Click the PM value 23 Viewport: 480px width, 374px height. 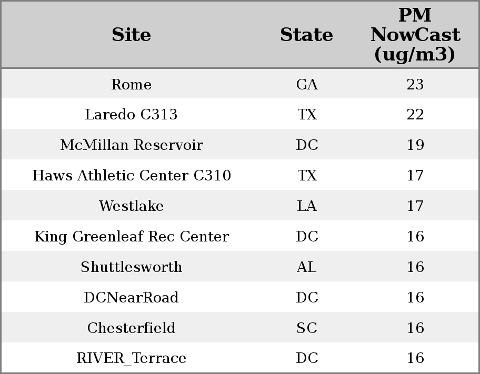click(415, 84)
